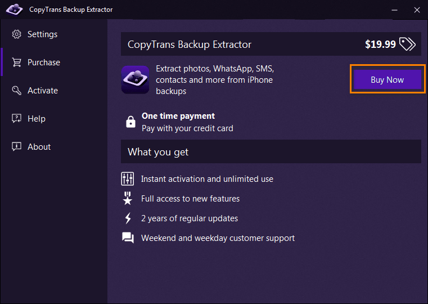
Task: Click the sliders icon for instant activation
Action: tap(128, 179)
